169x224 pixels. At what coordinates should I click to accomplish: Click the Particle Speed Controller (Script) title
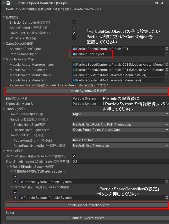pyautogui.click(x=42, y=3)
